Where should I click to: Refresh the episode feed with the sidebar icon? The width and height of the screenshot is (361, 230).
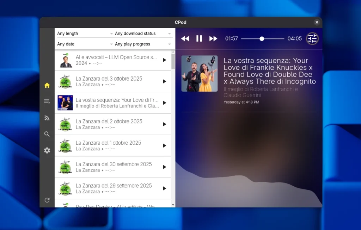(x=47, y=200)
